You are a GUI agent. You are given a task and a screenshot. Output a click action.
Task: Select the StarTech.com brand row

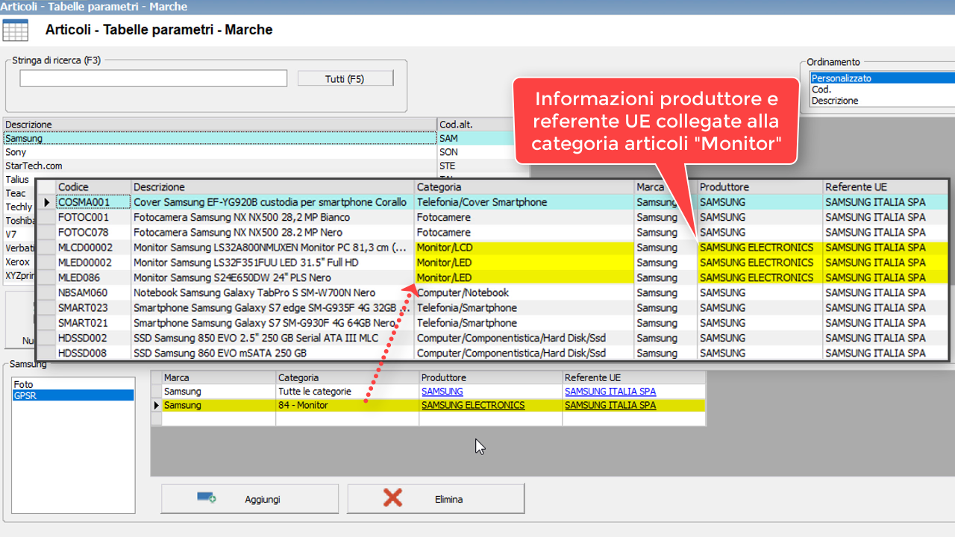point(34,166)
